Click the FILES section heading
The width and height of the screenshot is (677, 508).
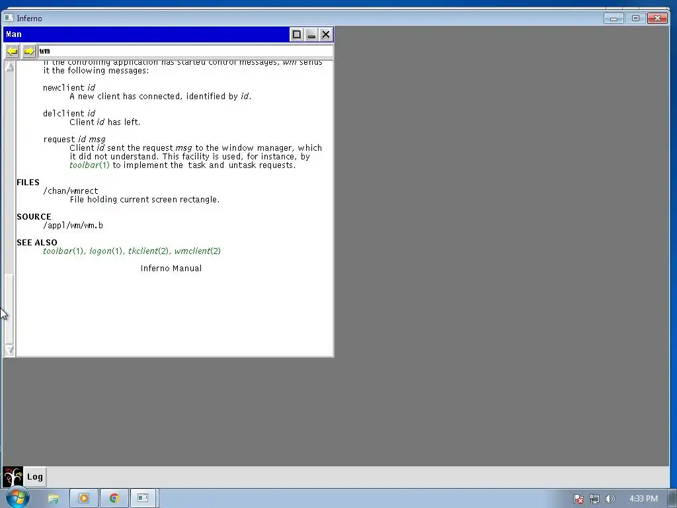pos(28,183)
